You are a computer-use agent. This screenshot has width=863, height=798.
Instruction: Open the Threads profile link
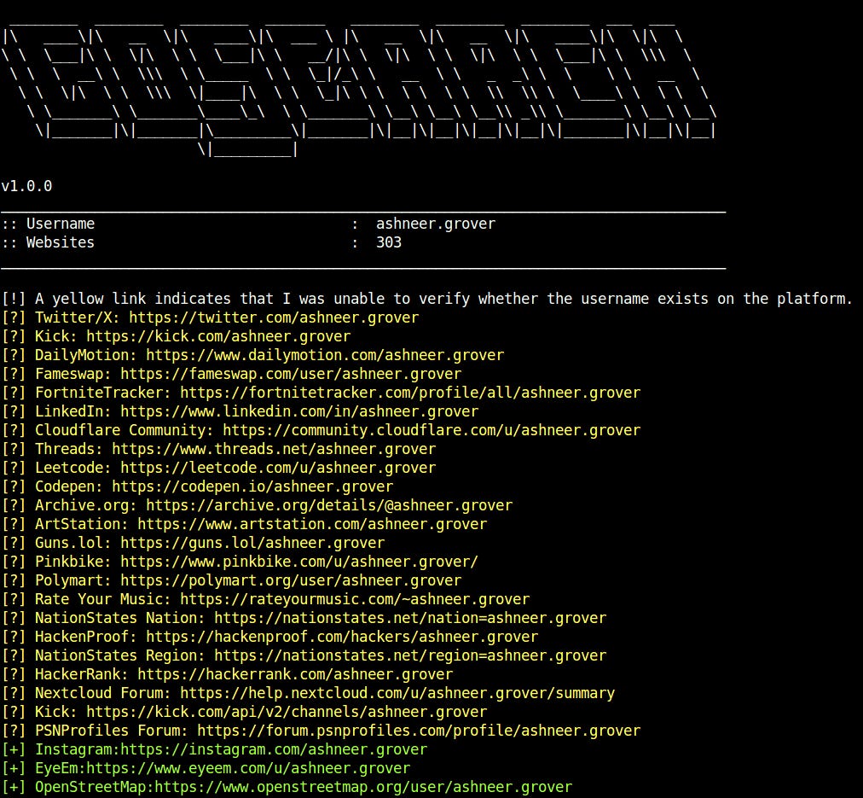tap(274, 449)
